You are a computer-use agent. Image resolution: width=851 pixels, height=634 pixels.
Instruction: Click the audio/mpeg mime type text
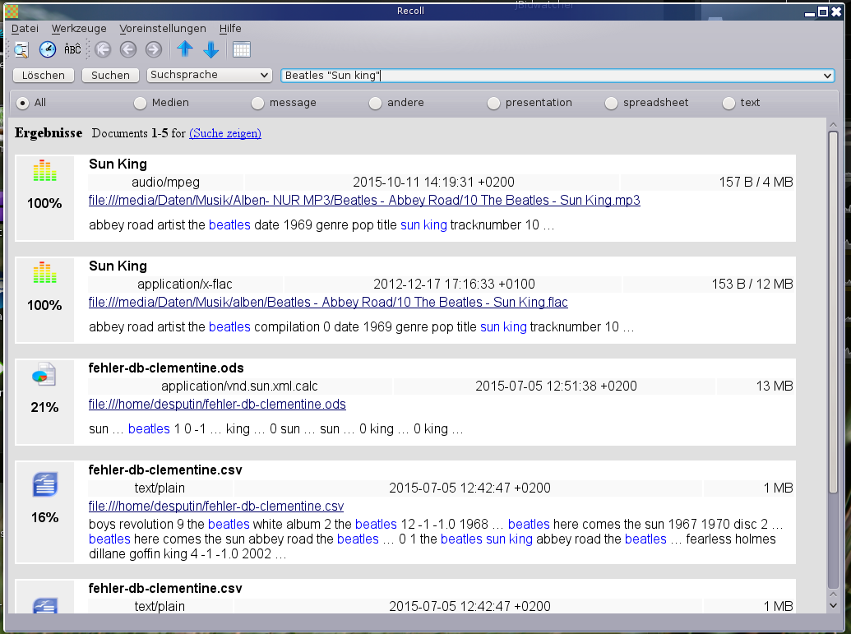[x=165, y=183]
